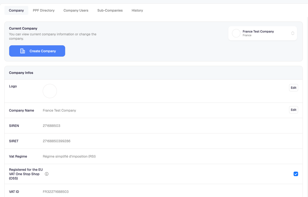This screenshot has width=308, height=197.
Task: Click the SIRET number value
Action: [x=57, y=141]
